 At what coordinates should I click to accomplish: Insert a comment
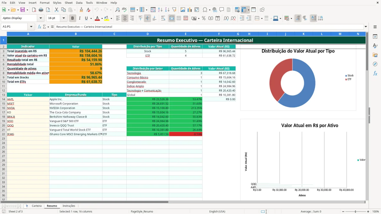tap(222, 10)
